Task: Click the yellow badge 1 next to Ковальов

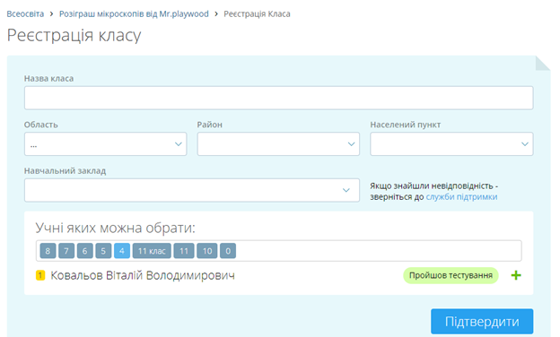Action: point(40,275)
